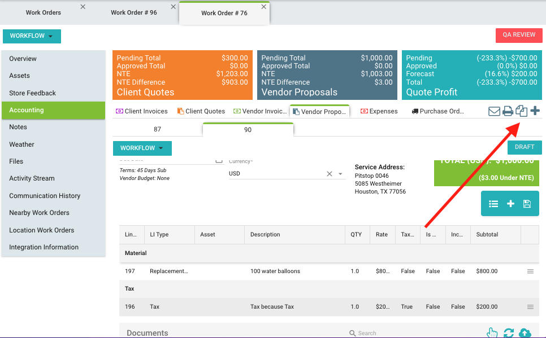Viewport: 546px width, 338px height.
Task: Click the dark plus icon beside the copy icon
Action: [535, 111]
